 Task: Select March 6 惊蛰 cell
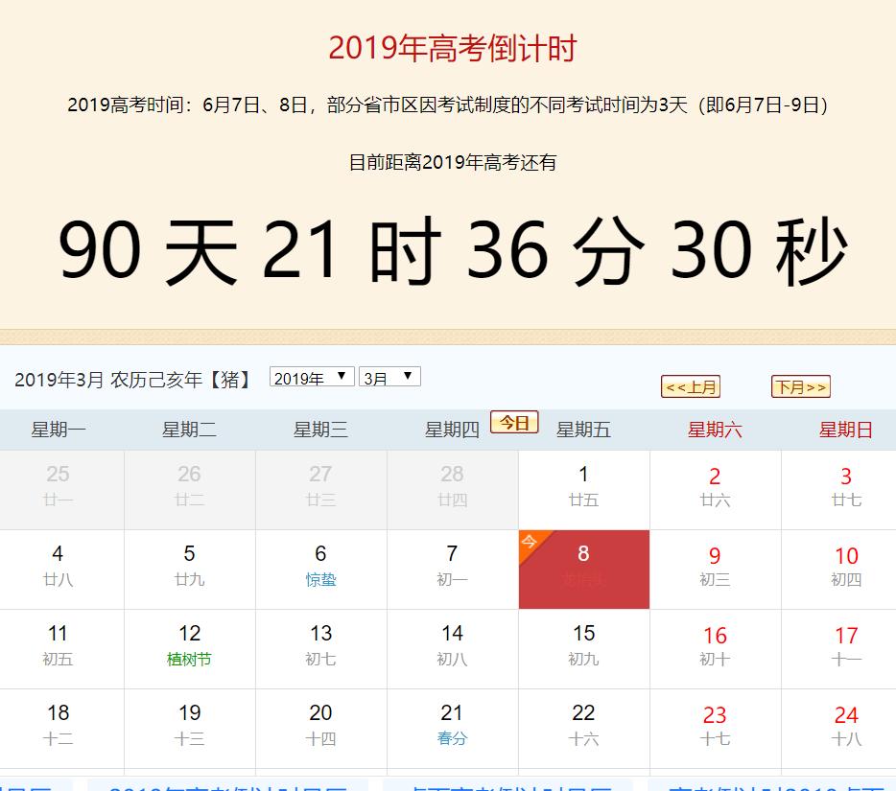click(321, 570)
